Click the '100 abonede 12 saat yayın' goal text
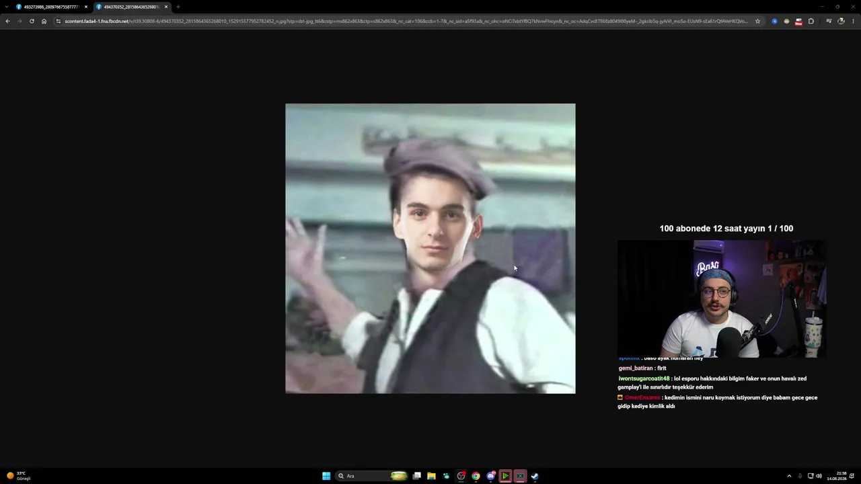Viewport: 861px width, 484px height. [x=726, y=229]
